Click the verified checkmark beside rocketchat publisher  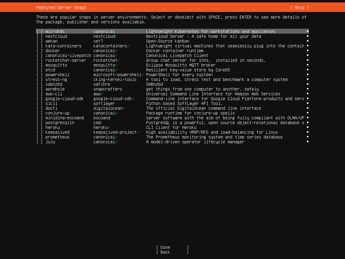pyautogui.click(x=119, y=60)
